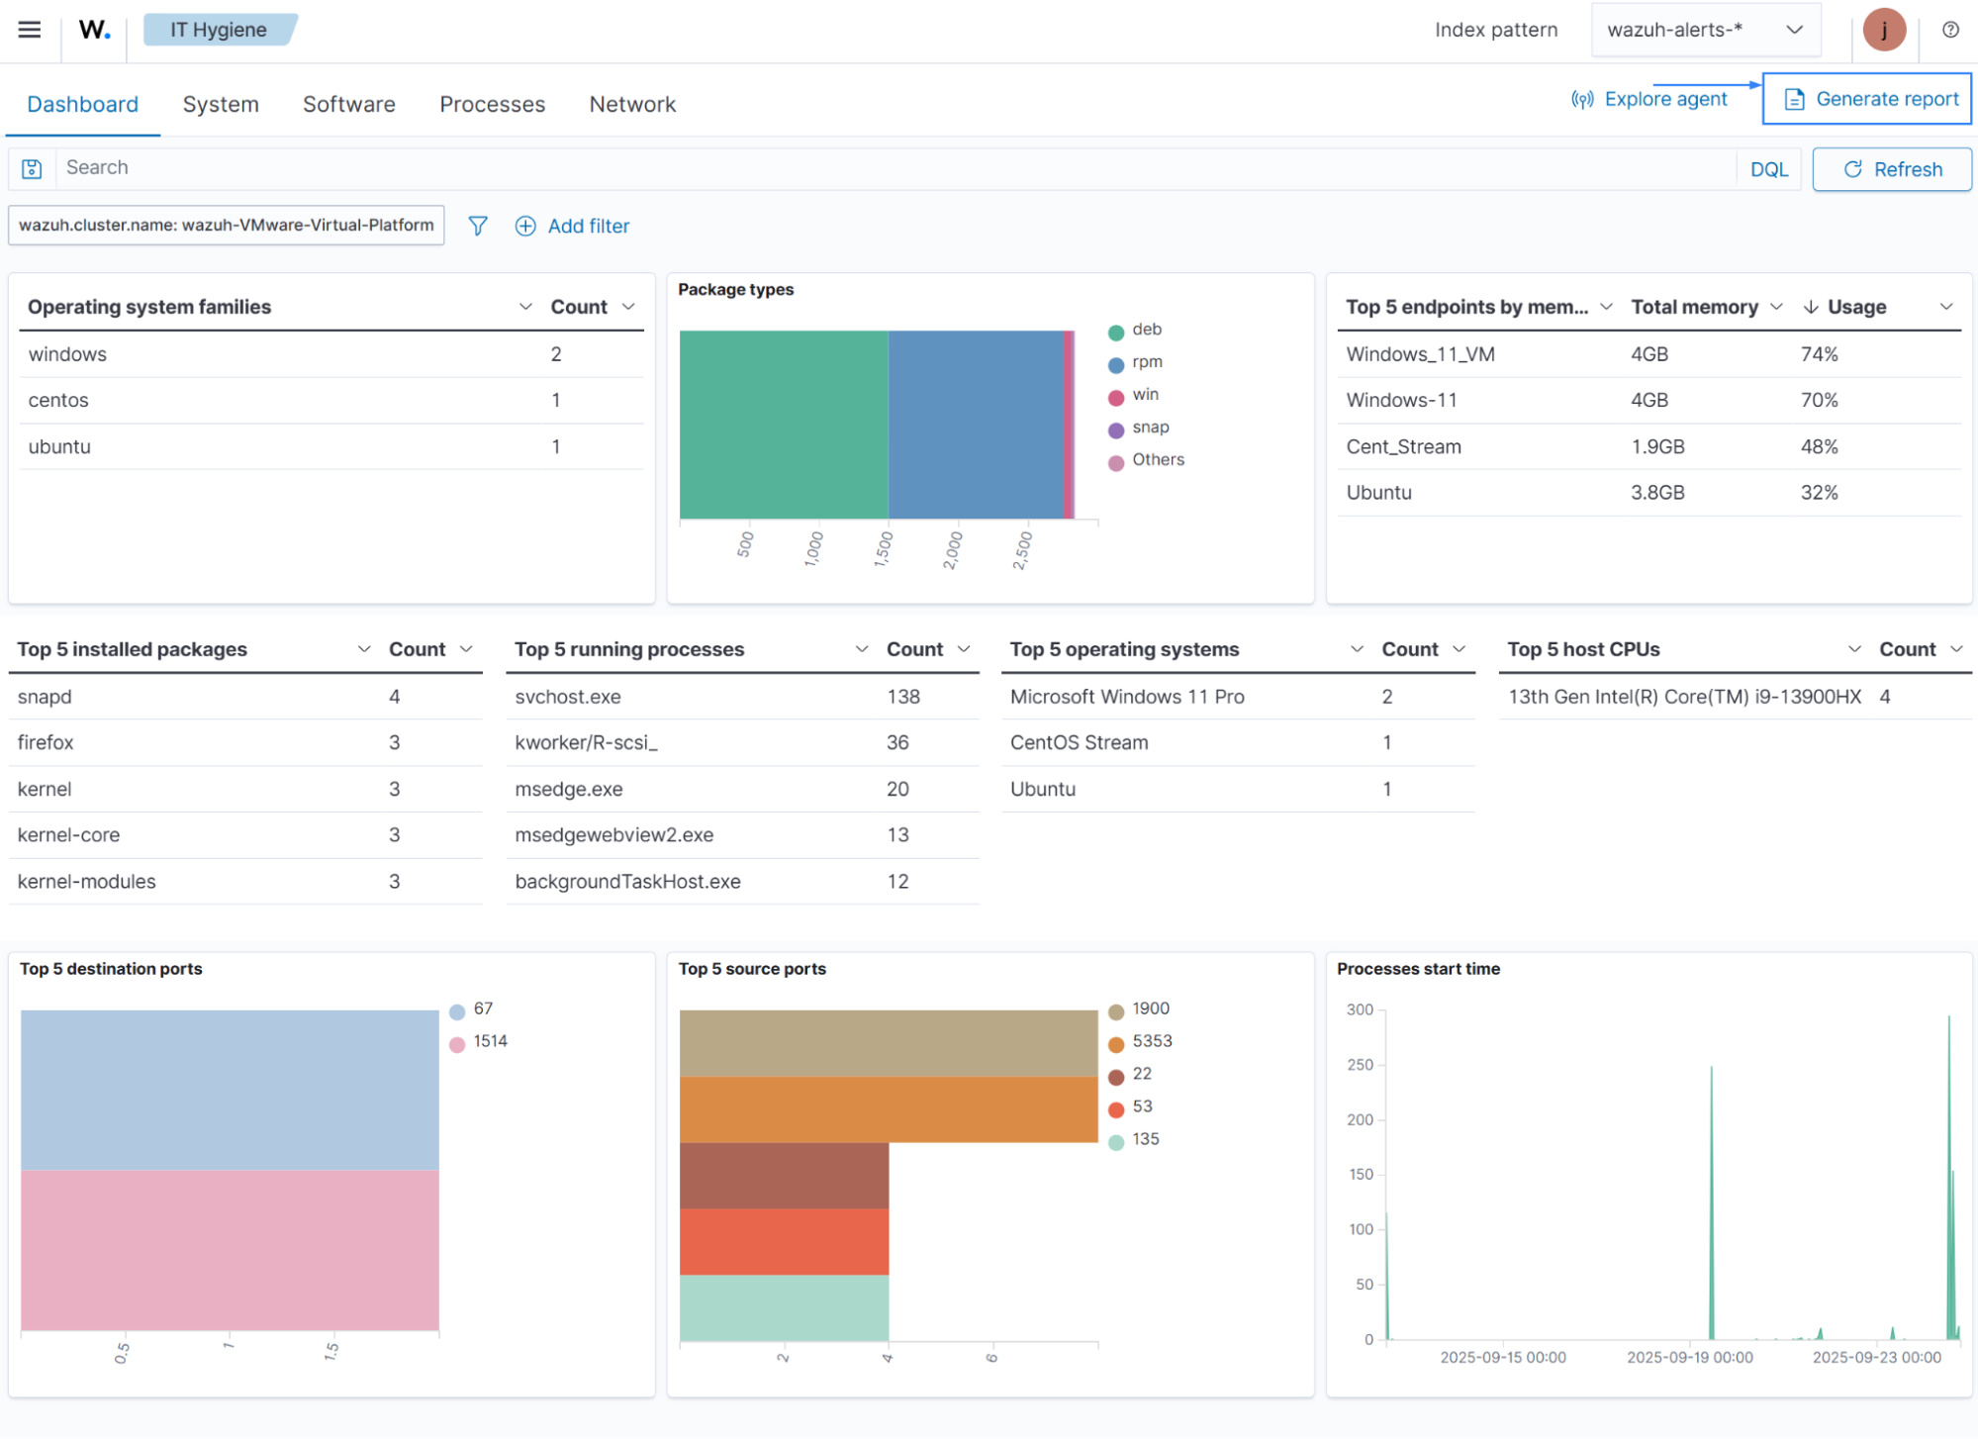This screenshot has height=1439, width=1978.
Task: Open the wazuh-alerts-* index pattern dropdown
Action: [1705, 30]
